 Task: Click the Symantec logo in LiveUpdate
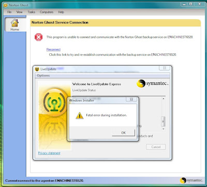tap(152, 83)
